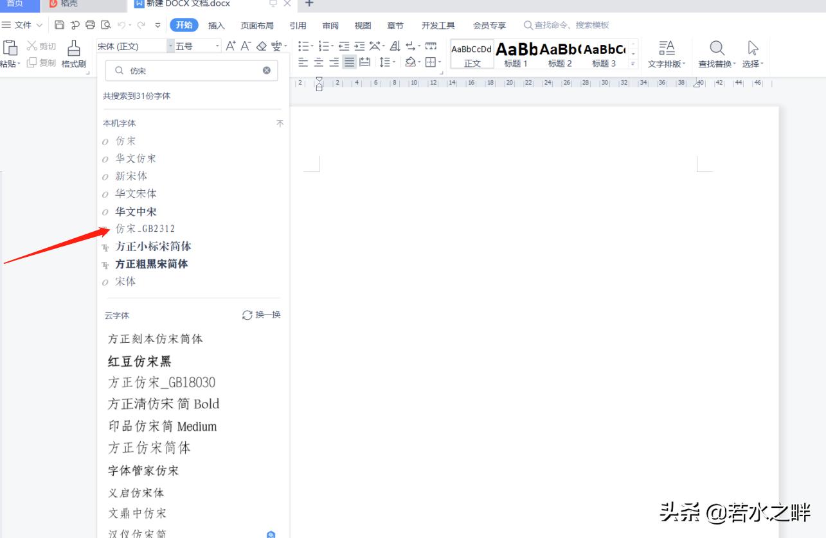Viewport: 826px width, 538px height.
Task: Toggle Justify alignment in paragraph group
Action: [x=348, y=61]
